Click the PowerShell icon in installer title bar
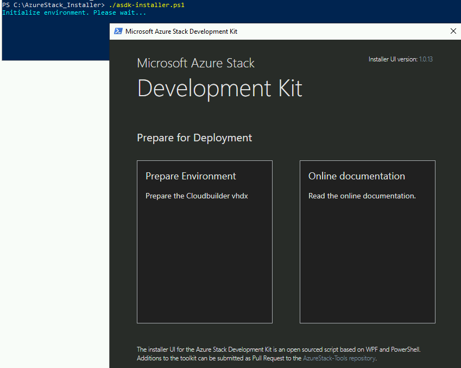This screenshot has width=461, height=368. click(x=118, y=31)
